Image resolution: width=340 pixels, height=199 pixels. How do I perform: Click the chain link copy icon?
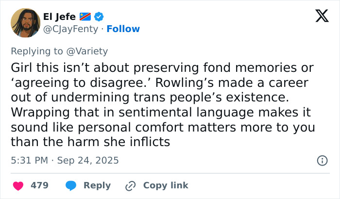[x=130, y=185]
